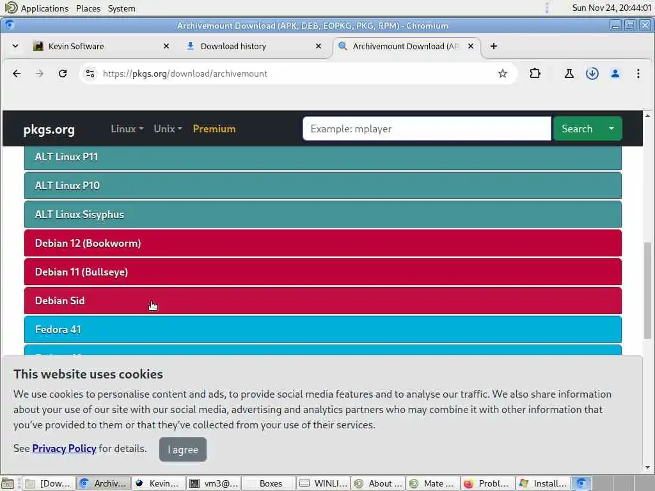Switch to the Kevin Software tab
Image resolution: width=655 pixels, height=491 pixels.
pyautogui.click(x=100, y=46)
